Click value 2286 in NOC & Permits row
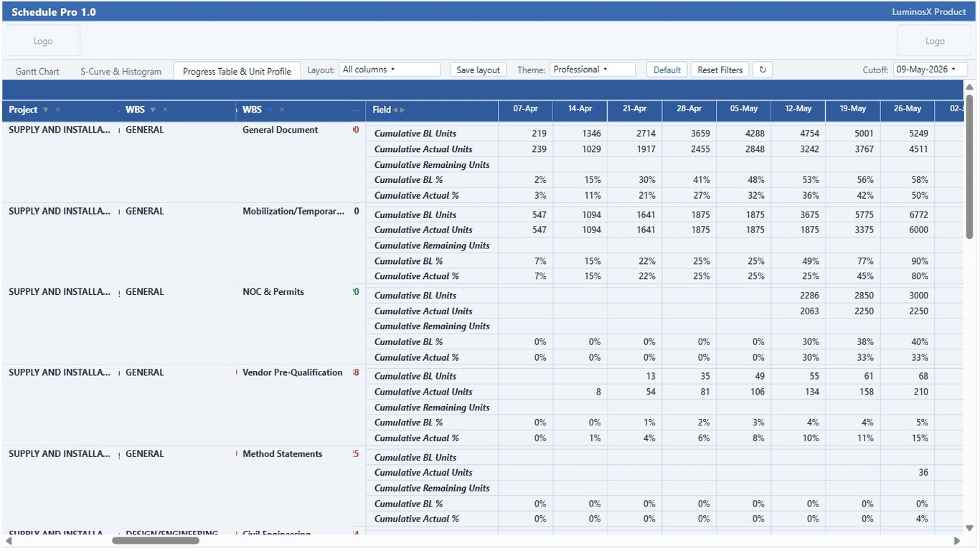The height and width of the screenshot is (551, 980). coord(809,296)
